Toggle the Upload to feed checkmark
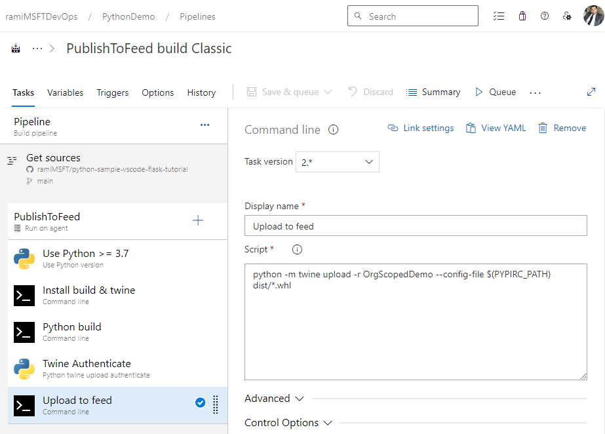The width and height of the screenshot is (605, 434). 201,403
